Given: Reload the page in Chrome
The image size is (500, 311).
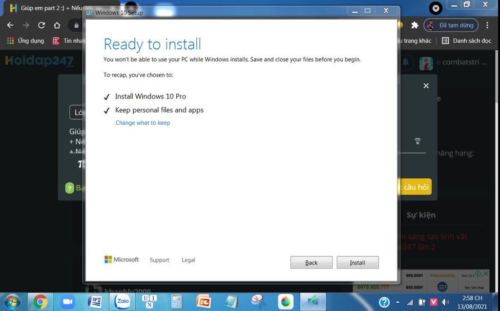Looking at the screenshot, I should (42, 25).
